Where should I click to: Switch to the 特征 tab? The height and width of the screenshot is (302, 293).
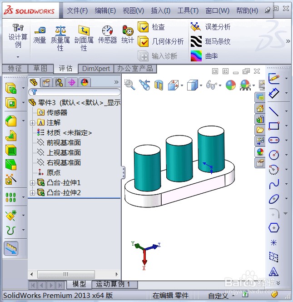click(15, 68)
